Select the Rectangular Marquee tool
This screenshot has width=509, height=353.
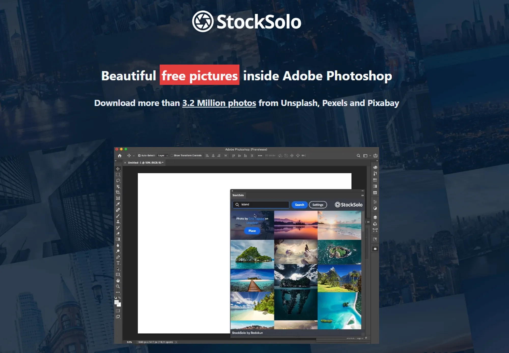tap(118, 175)
